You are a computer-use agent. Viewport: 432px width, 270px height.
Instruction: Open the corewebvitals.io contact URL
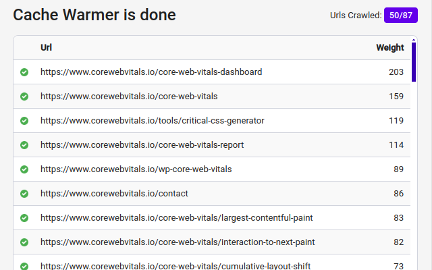(114, 194)
